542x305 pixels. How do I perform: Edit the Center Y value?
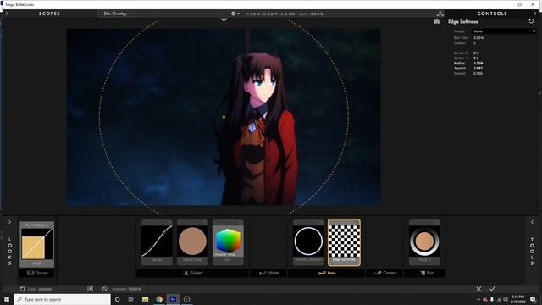tap(476, 58)
